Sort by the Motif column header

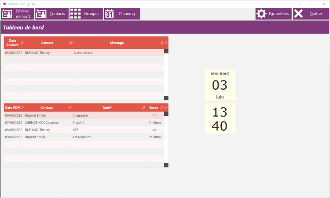point(107,107)
